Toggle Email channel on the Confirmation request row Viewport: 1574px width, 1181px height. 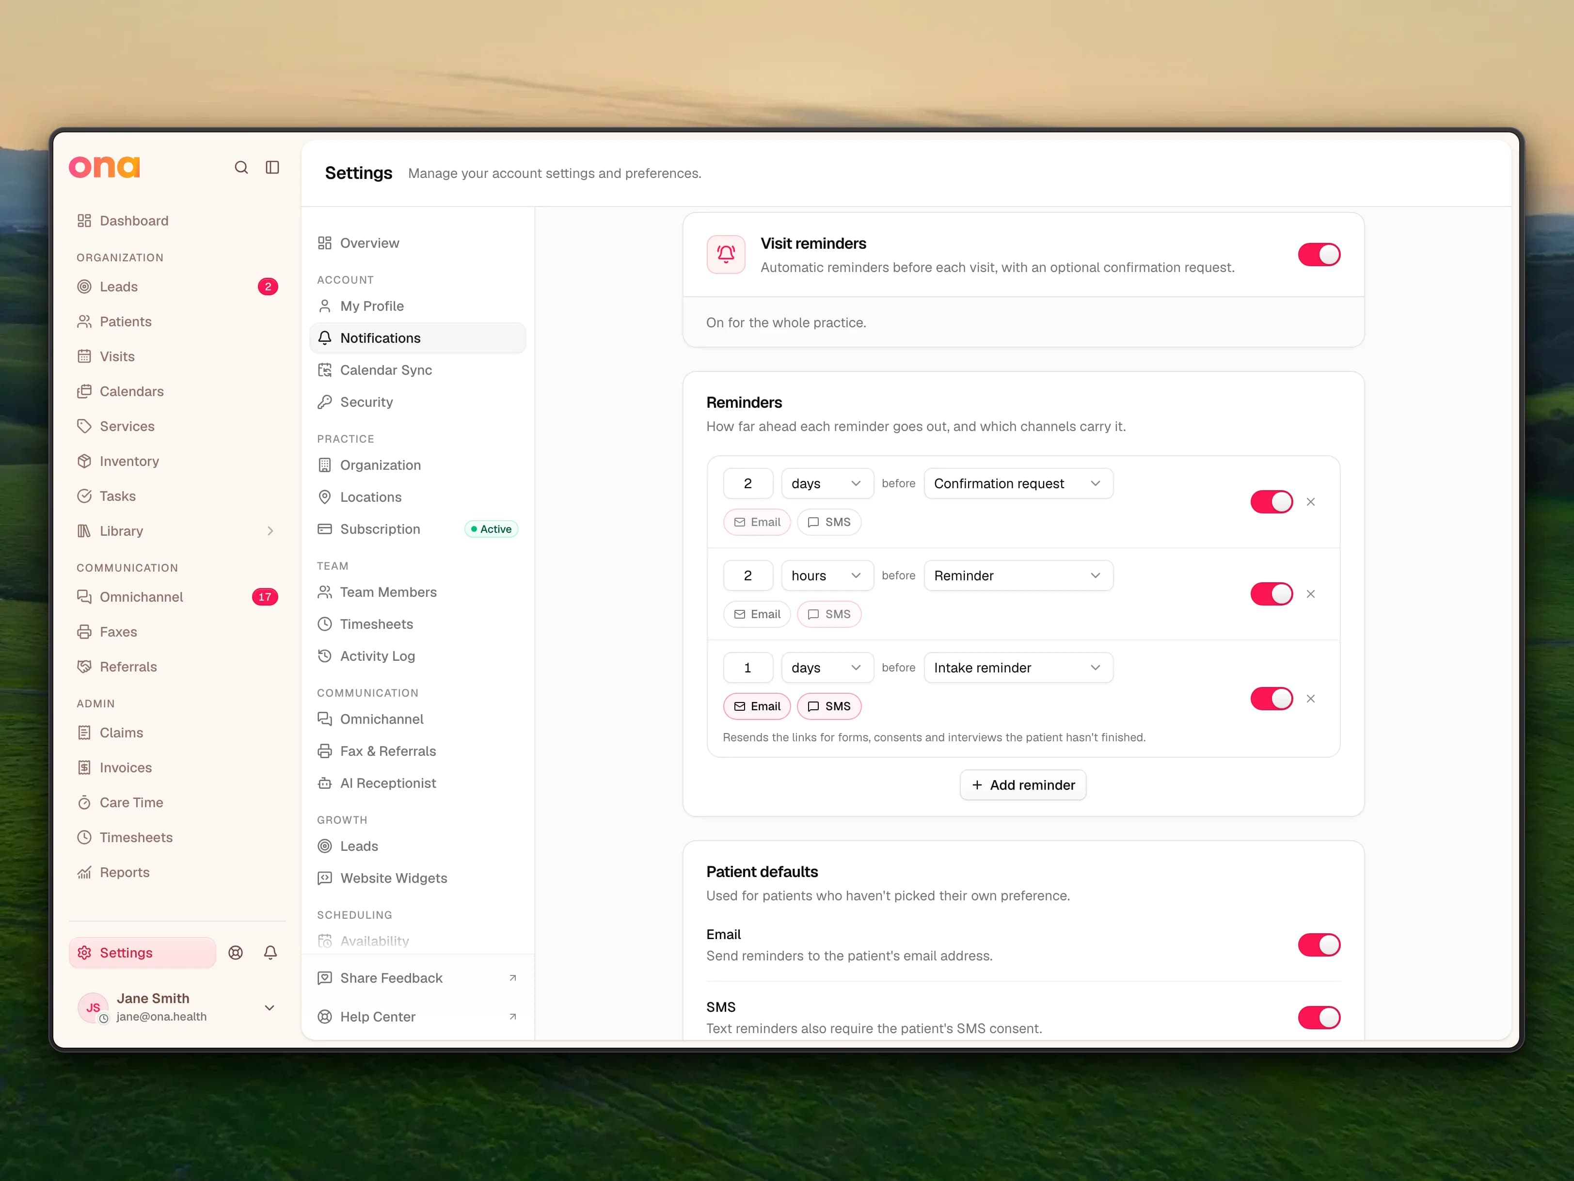click(x=756, y=522)
